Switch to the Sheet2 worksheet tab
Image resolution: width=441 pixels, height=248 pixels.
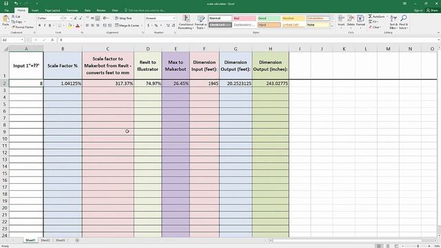coord(45,240)
